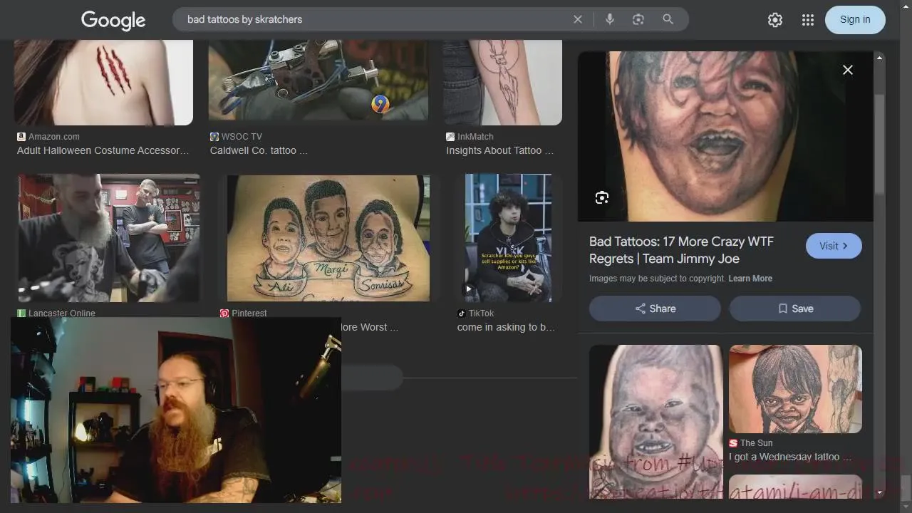Open 'Caldwell Co. tattoo ...' result title

click(x=259, y=150)
